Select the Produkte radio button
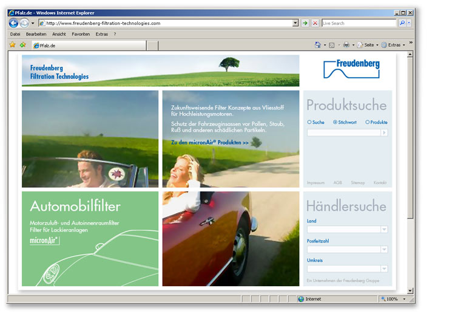The height and width of the screenshot is (322, 455). coord(368,122)
